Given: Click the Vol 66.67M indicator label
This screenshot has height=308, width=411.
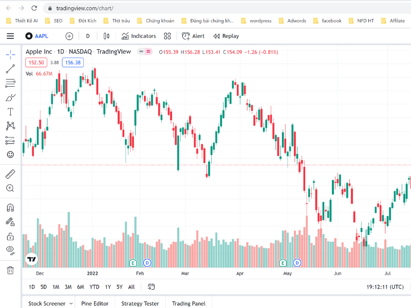Looking at the screenshot, I should click(x=39, y=73).
